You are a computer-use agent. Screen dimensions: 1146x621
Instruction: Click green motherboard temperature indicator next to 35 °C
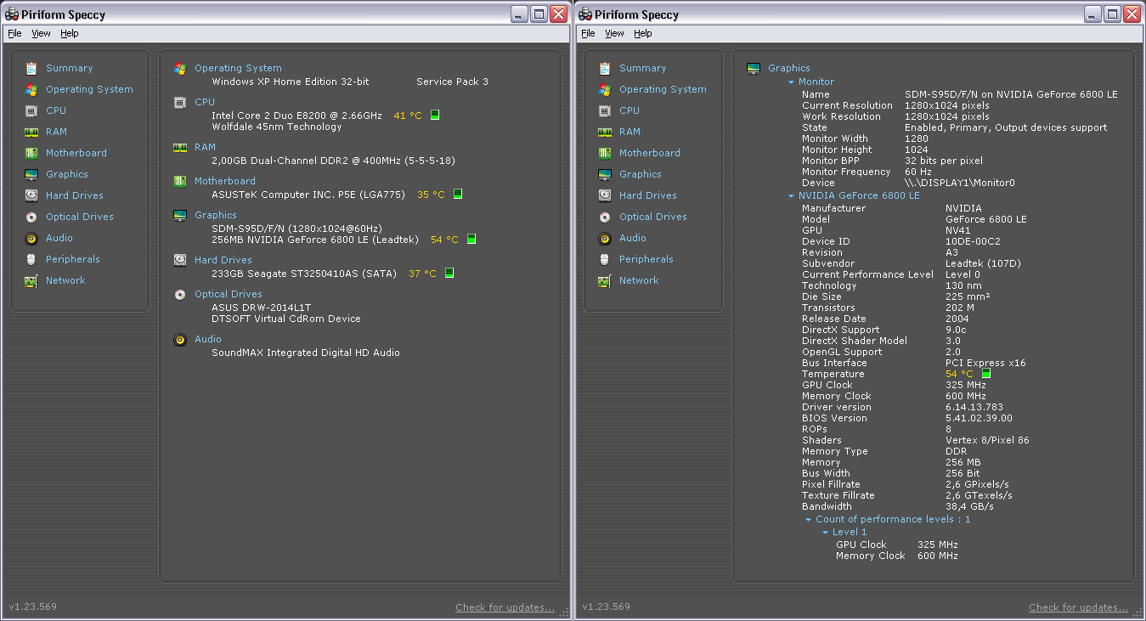pos(458,194)
